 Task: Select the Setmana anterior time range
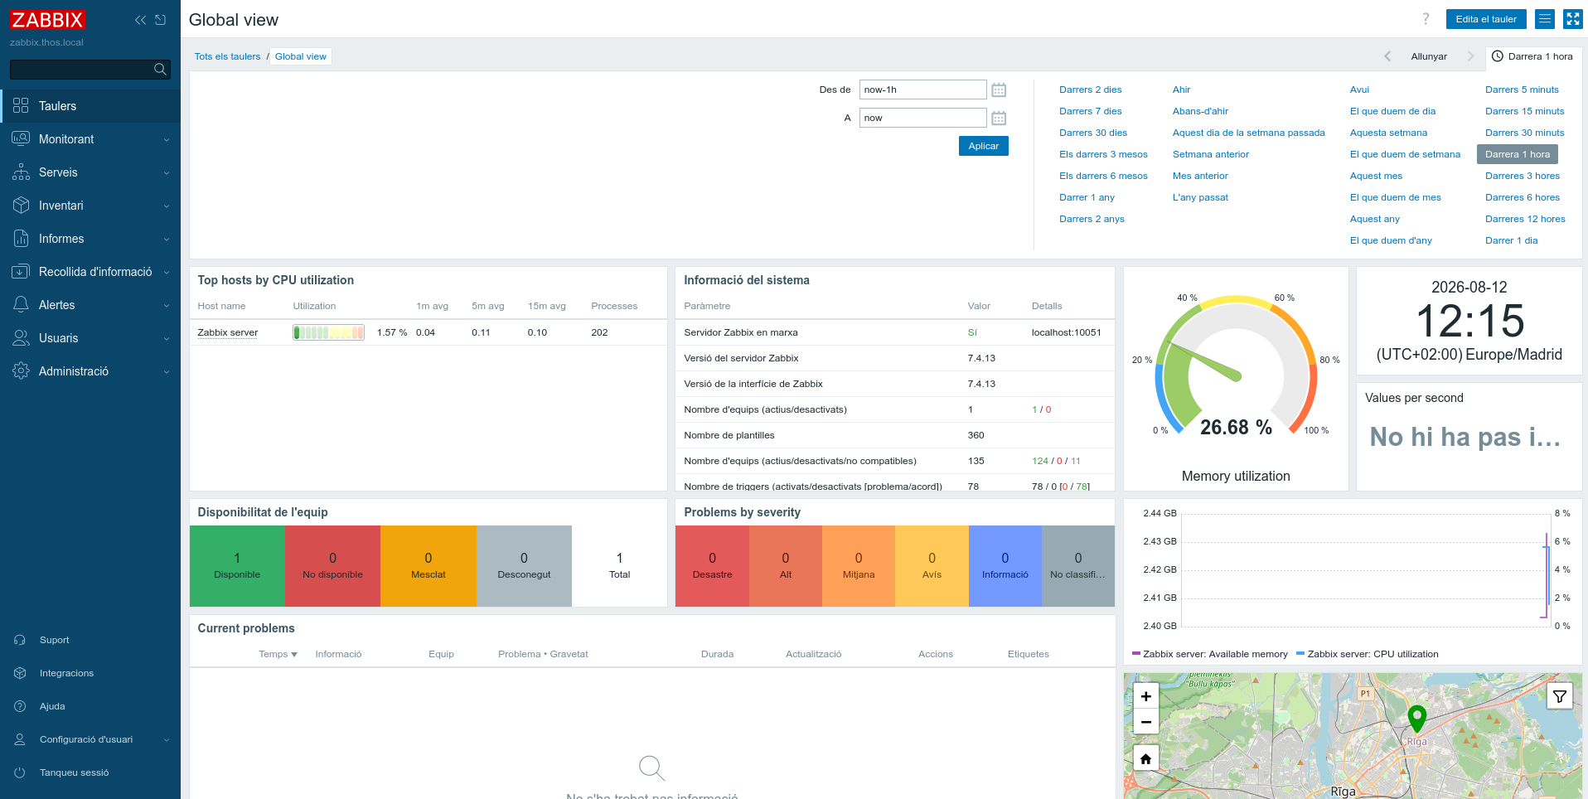[1210, 154]
